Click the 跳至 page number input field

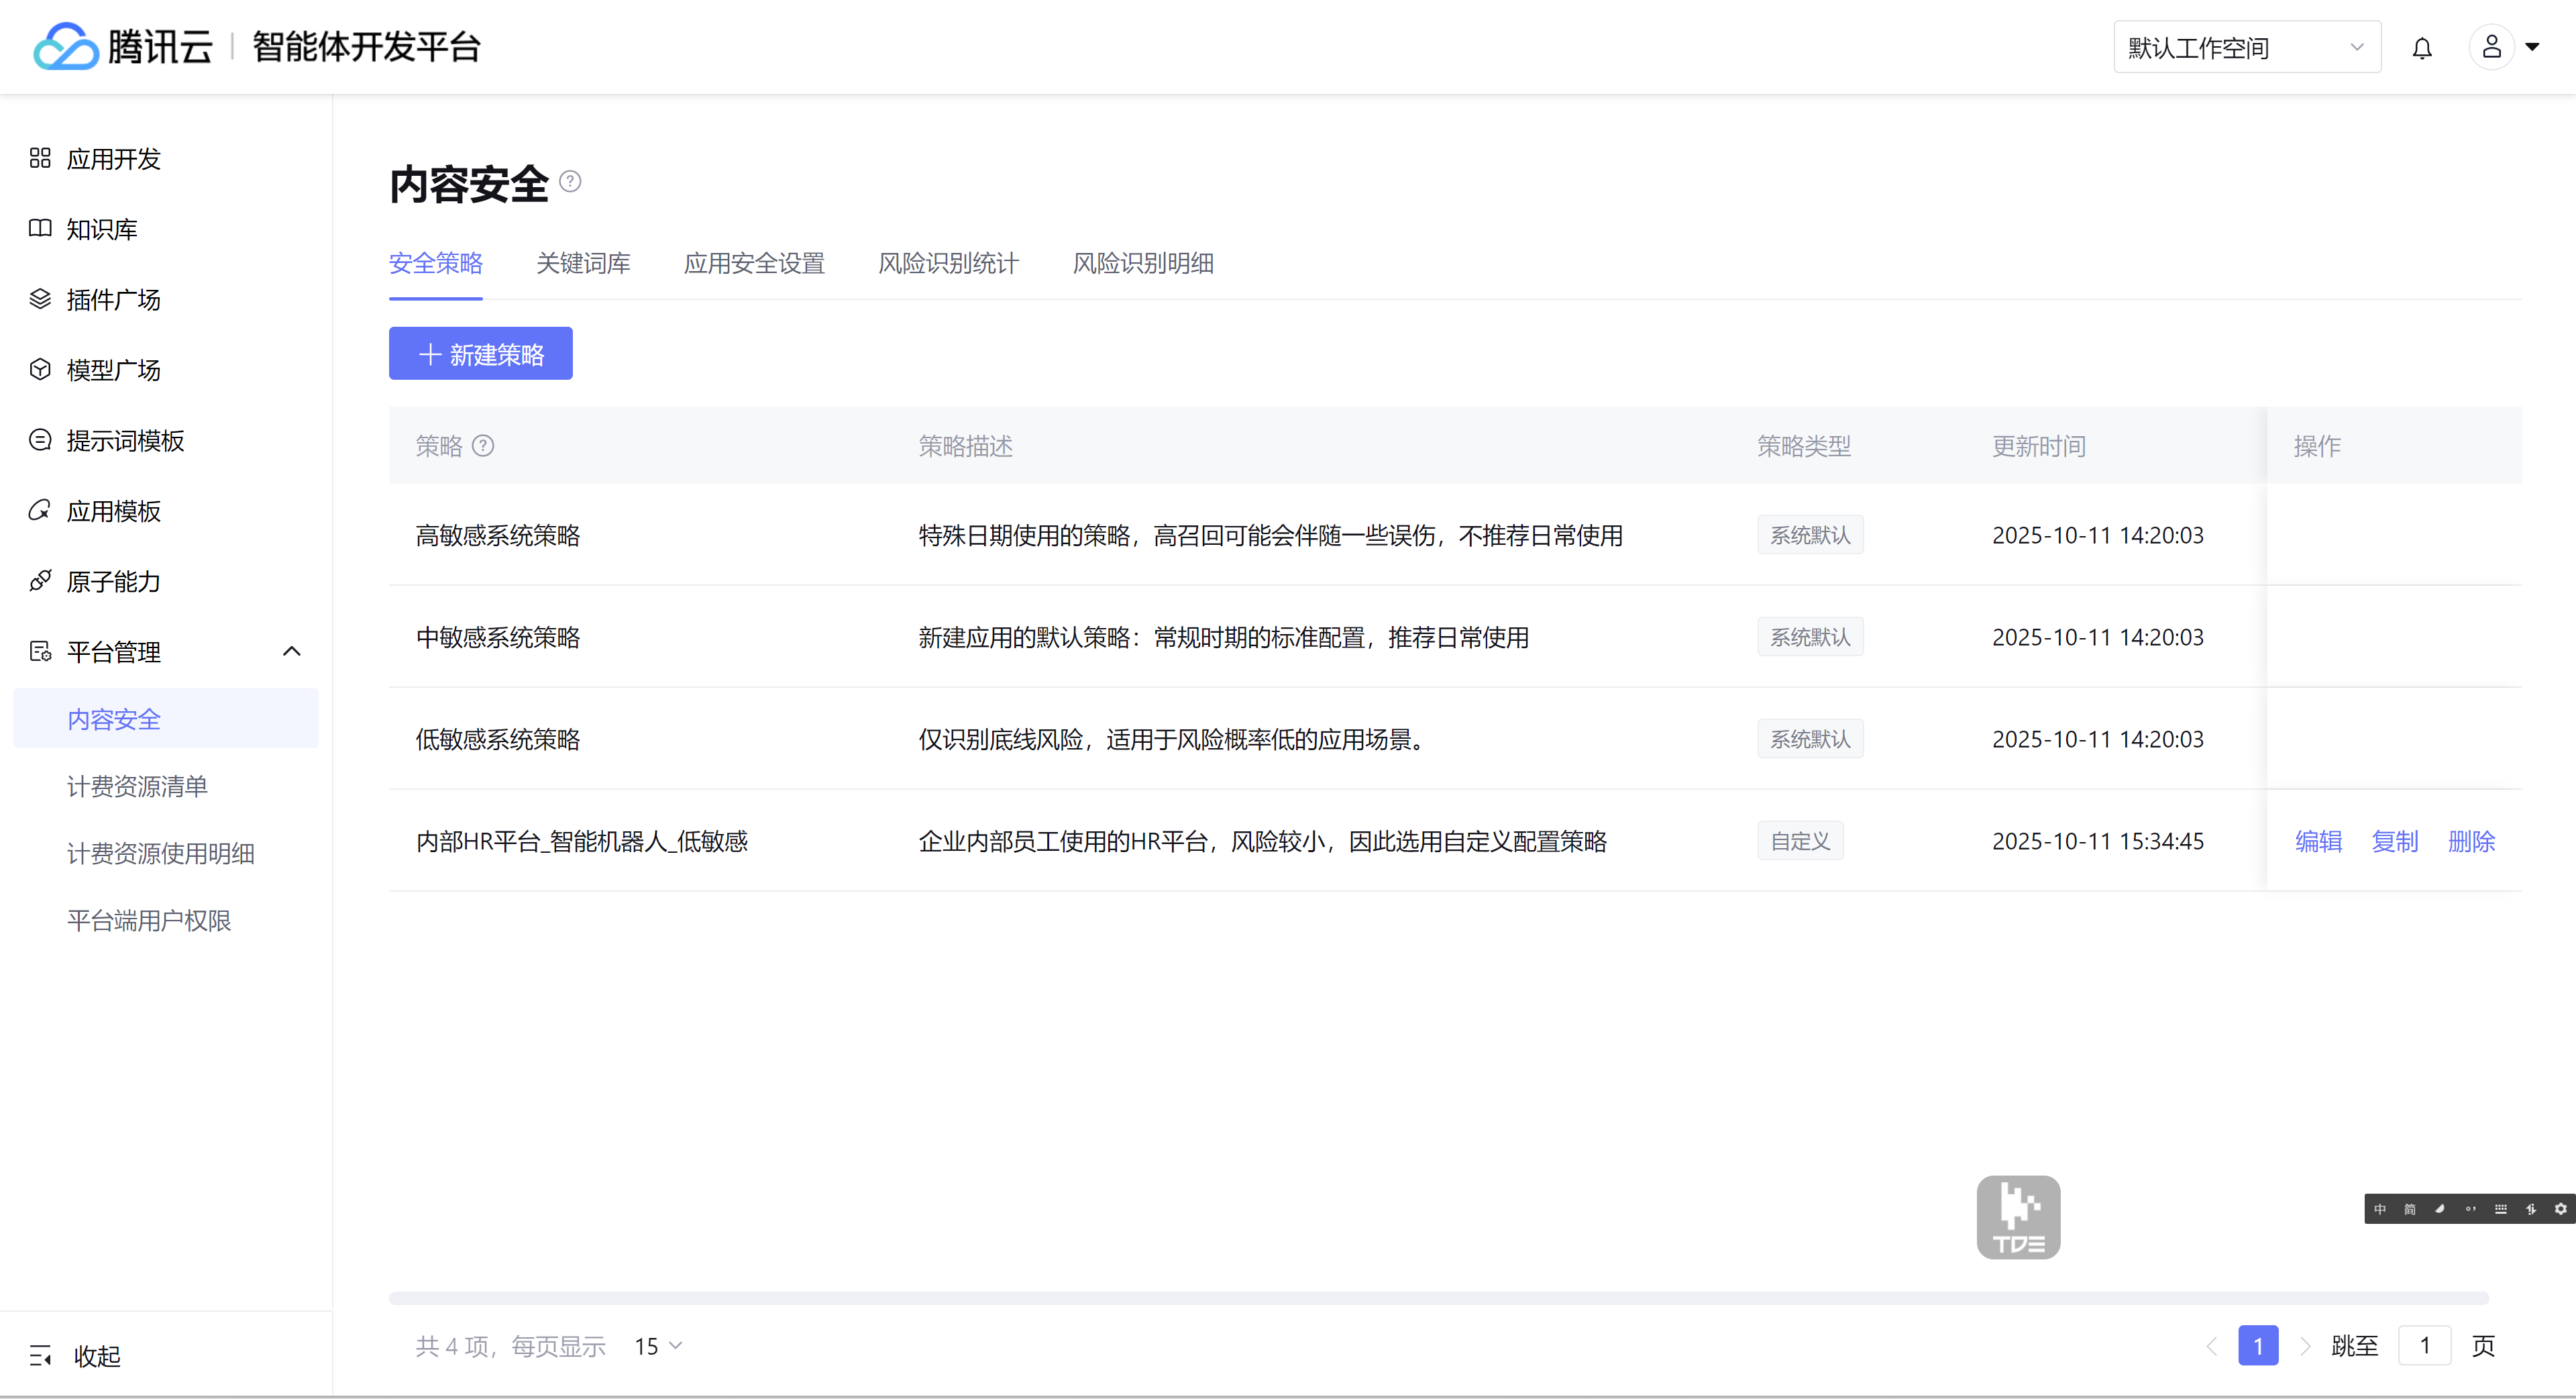tap(2424, 1346)
